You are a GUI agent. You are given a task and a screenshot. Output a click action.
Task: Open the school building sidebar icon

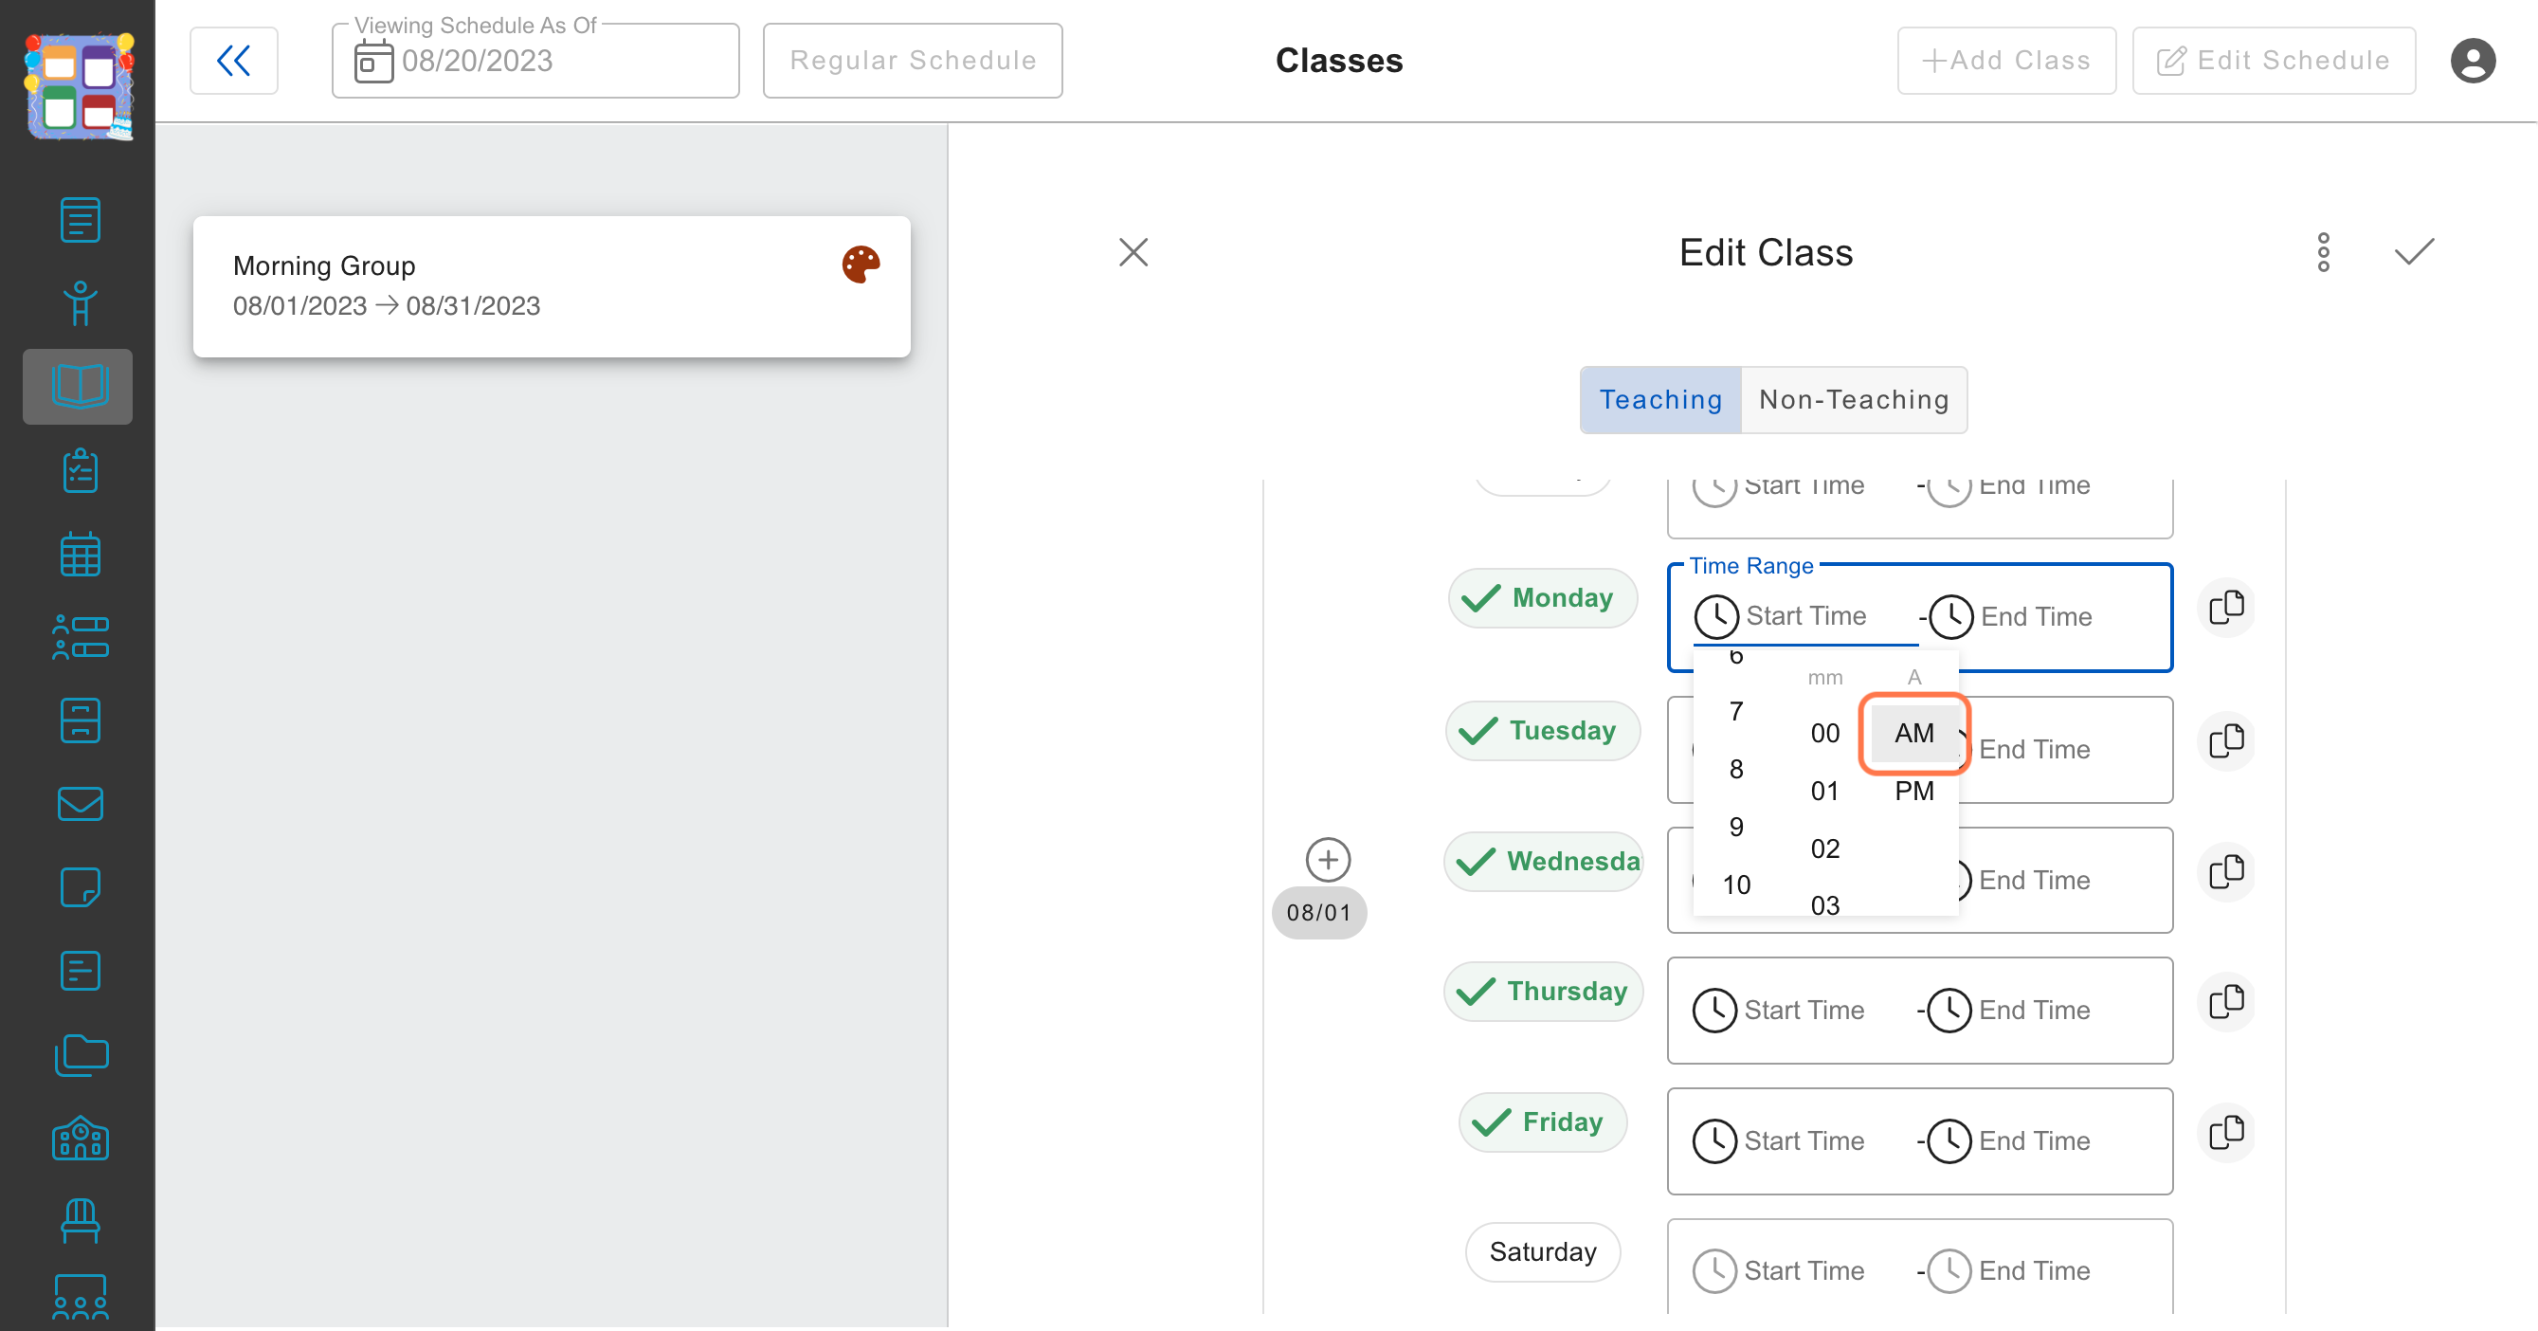pos(79,1138)
